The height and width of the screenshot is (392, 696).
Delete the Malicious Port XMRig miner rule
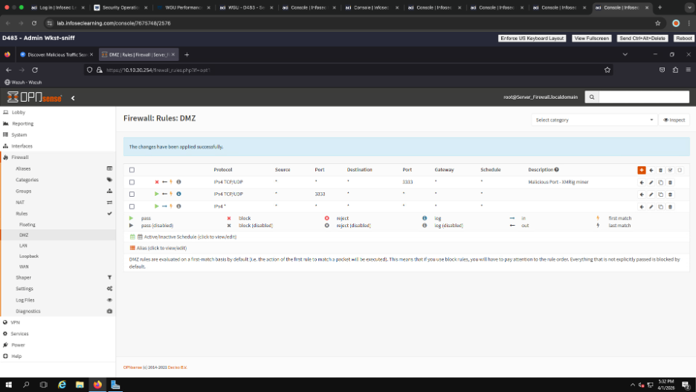tap(670, 182)
